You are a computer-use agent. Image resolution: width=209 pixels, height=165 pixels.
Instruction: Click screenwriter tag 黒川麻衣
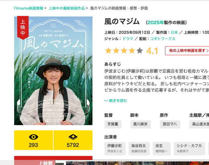click(x=141, y=124)
